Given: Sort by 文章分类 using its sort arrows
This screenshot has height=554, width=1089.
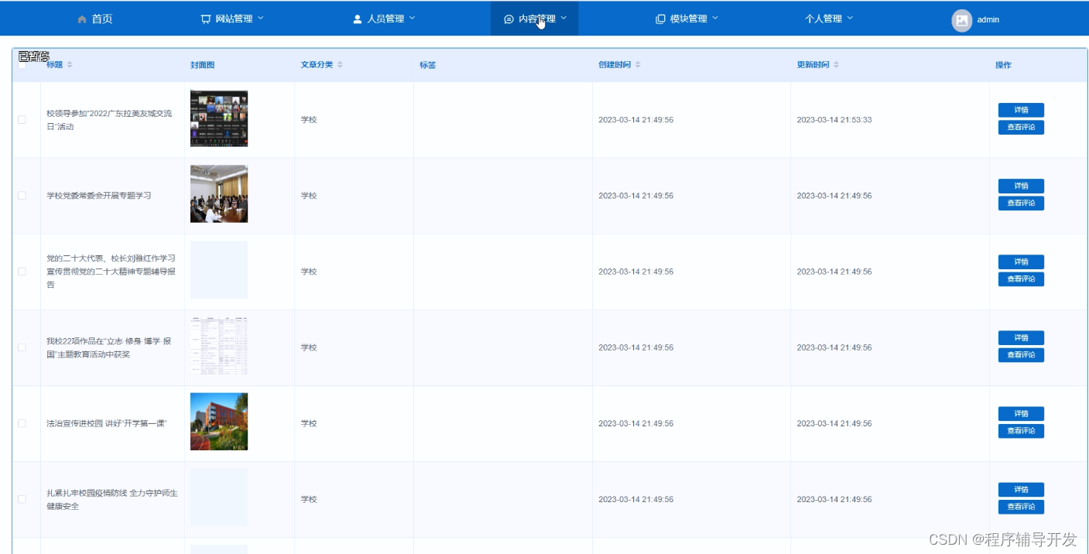Looking at the screenshot, I should click(340, 65).
